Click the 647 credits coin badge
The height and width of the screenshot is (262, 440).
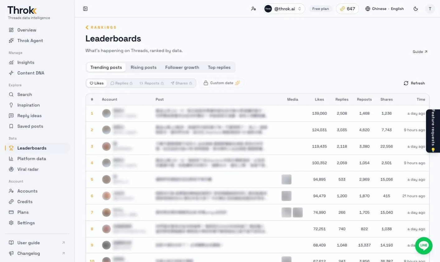(348, 9)
